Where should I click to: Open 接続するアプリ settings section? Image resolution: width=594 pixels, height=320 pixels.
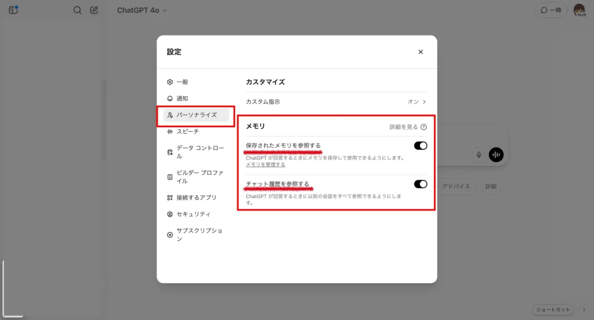pos(196,197)
